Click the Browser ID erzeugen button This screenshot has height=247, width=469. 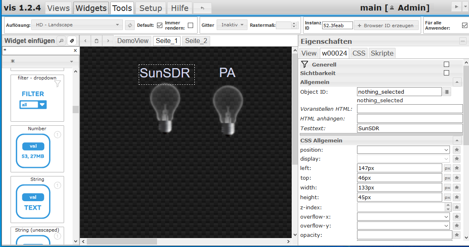click(x=385, y=26)
